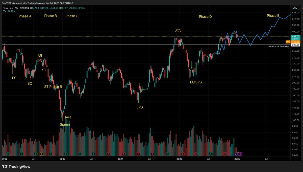Screen dimensions: 303x172
Task: Click the 2024 label on time axis
Action: (x=120, y=159)
